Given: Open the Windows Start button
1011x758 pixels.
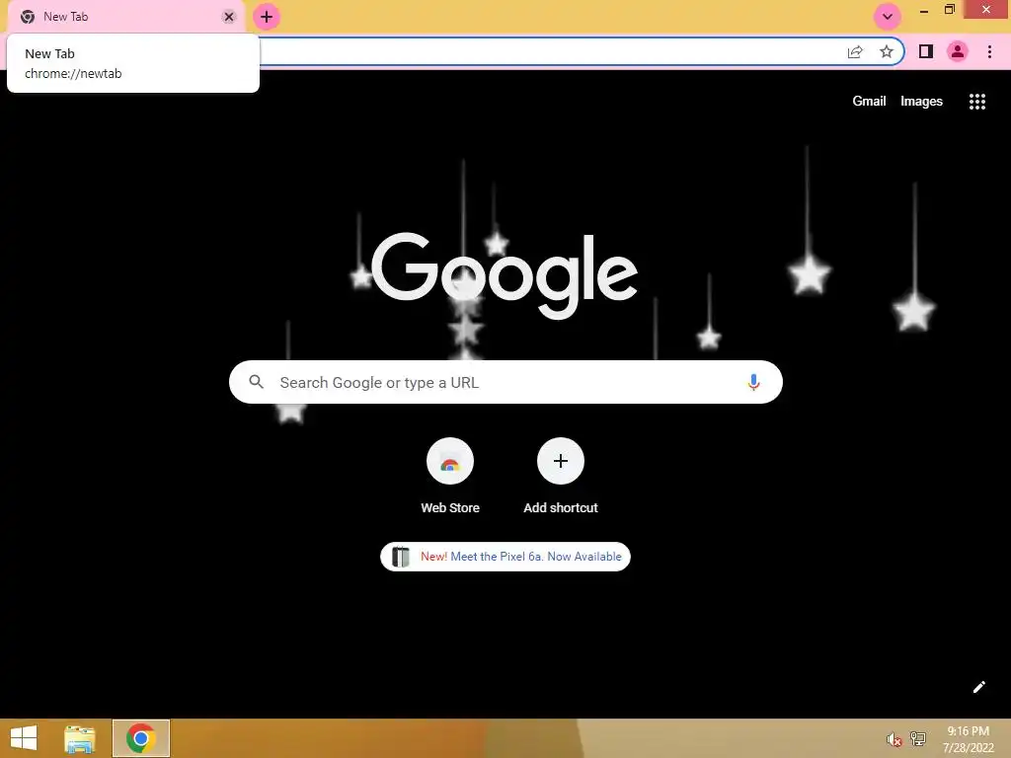Looking at the screenshot, I should pos(24,738).
